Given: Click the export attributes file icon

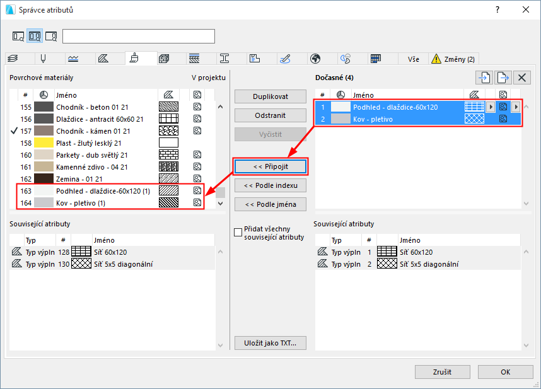Looking at the screenshot, I should (503, 78).
